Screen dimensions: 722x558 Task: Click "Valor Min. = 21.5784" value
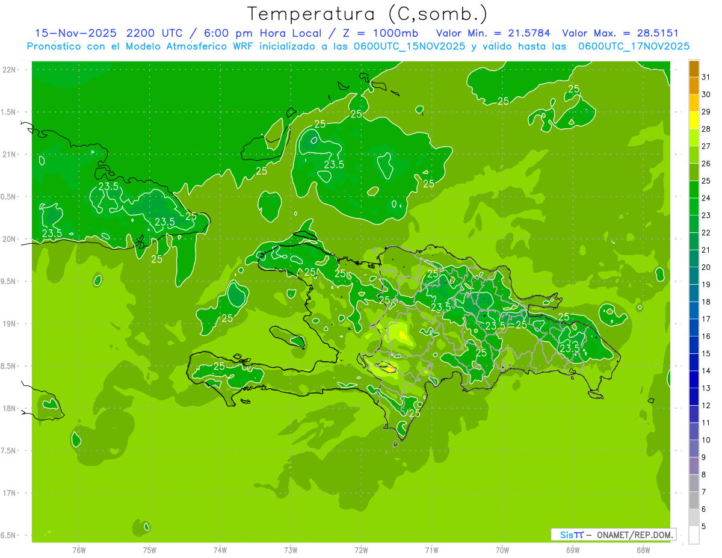click(493, 33)
